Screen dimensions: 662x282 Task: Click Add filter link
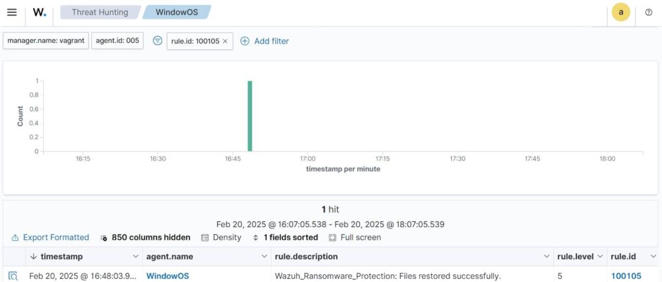(x=272, y=41)
